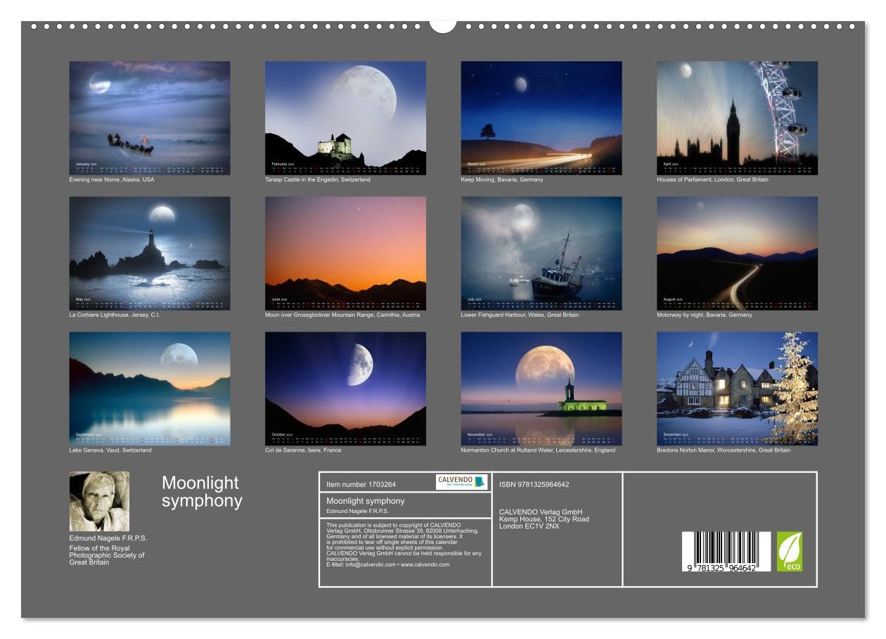886x639 pixels.
Task: Click the CALVENDO logo
Action: pos(461,482)
